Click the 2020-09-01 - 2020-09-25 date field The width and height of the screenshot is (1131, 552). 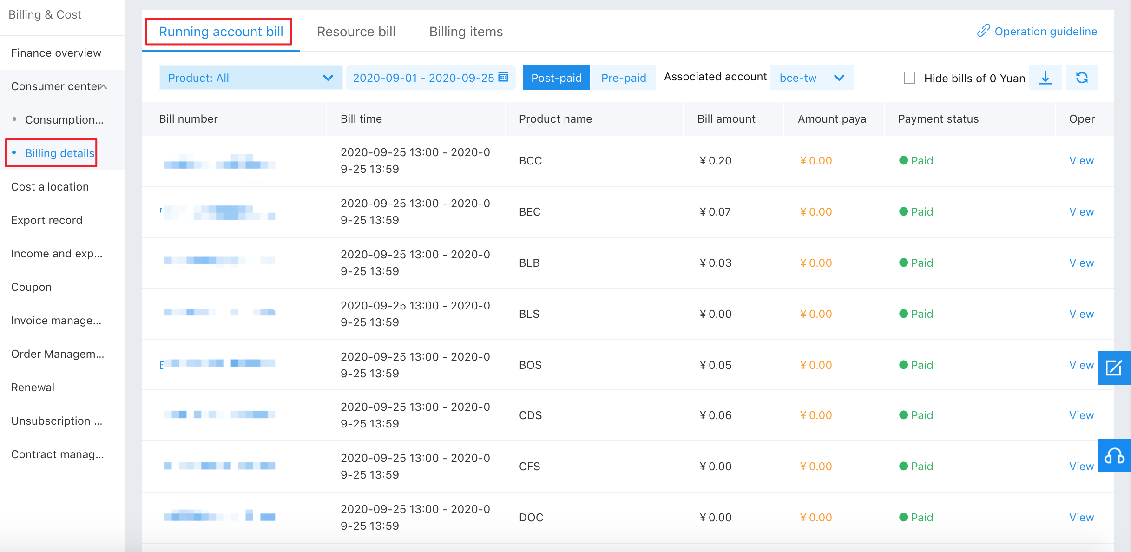[423, 78]
